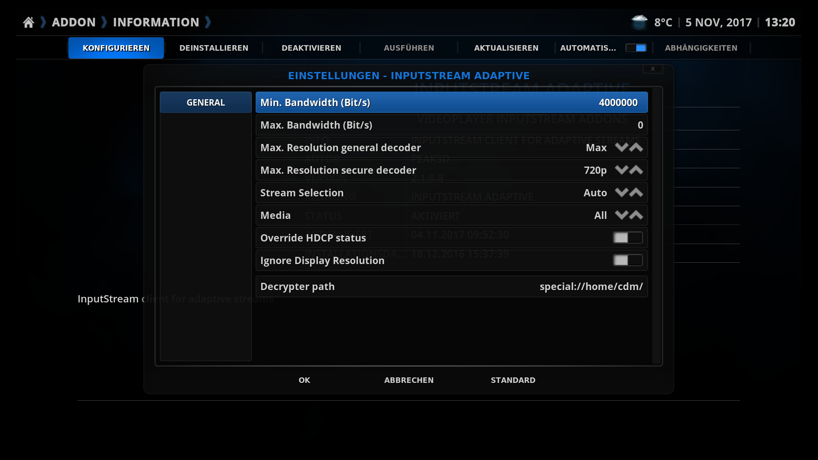
Task: Click Media up arrow
Action: [636, 215]
